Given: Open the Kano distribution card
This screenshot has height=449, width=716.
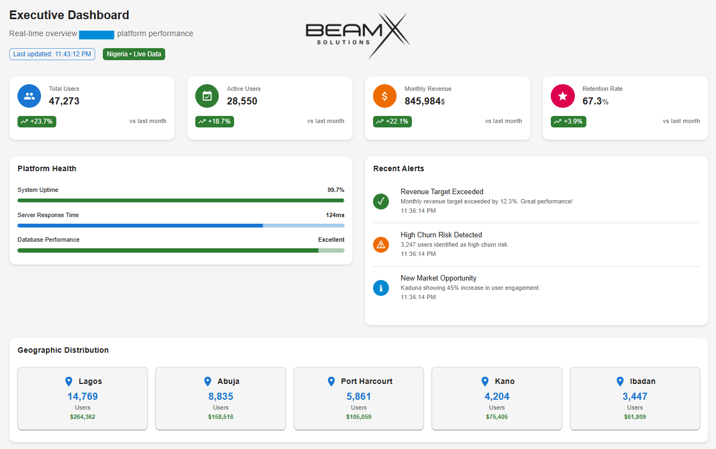Looking at the screenshot, I should pos(497,399).
